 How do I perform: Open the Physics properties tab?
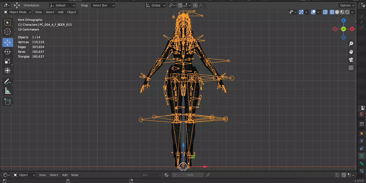pyautogui.click(x=362, y=141)
